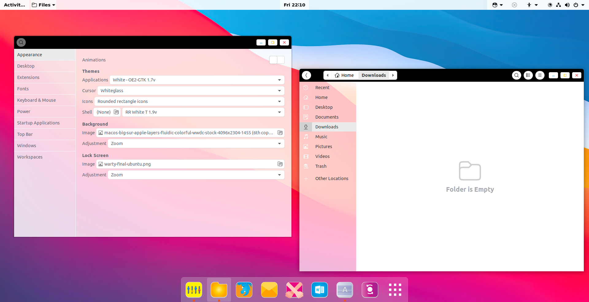Click the night light icon in top bar

[550, 5]
